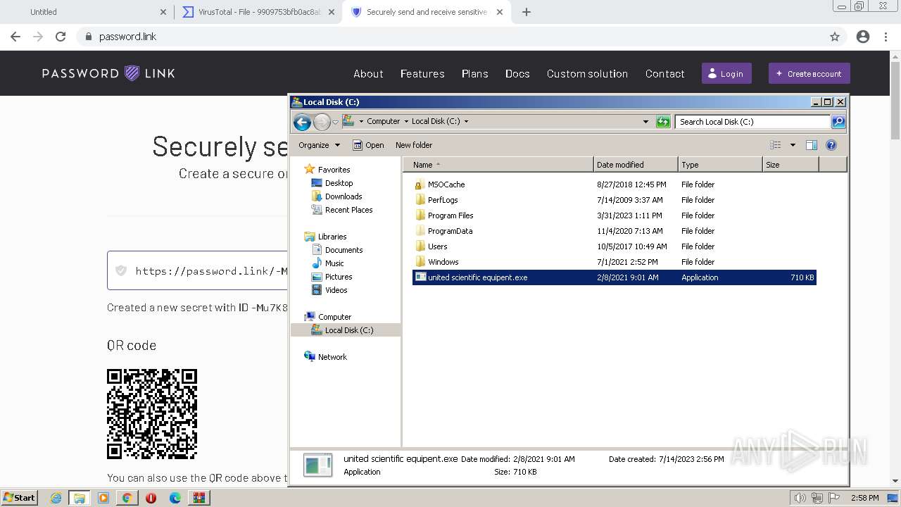Select Network in the navigation pane
Screen dimensions: 901x507
pyautogui.click(x=332, y=357)
